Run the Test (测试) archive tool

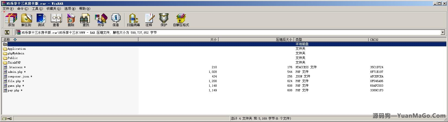[x=41, y=20]
